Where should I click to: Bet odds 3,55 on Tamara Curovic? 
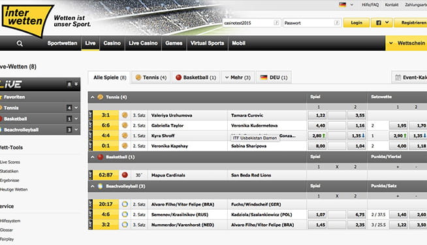[x=356, y=115]
